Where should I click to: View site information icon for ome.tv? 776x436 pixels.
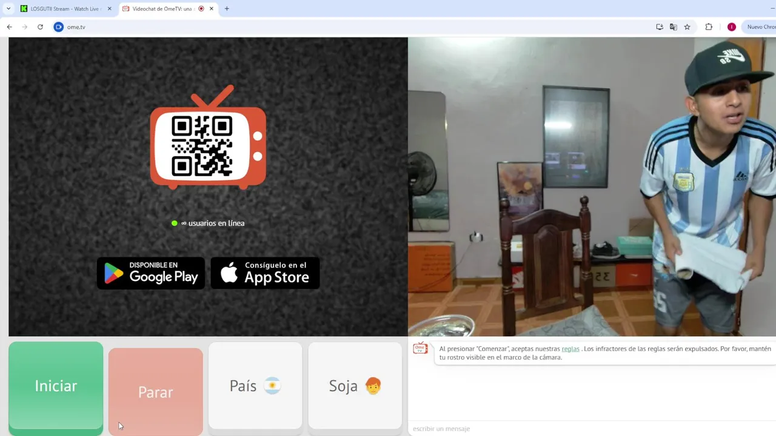pyautogui.click(x=59, y=27)
